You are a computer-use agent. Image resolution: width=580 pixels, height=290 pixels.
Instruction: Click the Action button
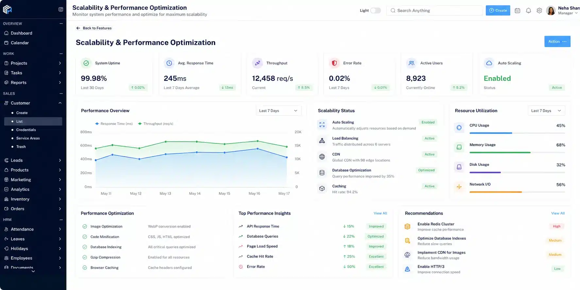[557, 42]
